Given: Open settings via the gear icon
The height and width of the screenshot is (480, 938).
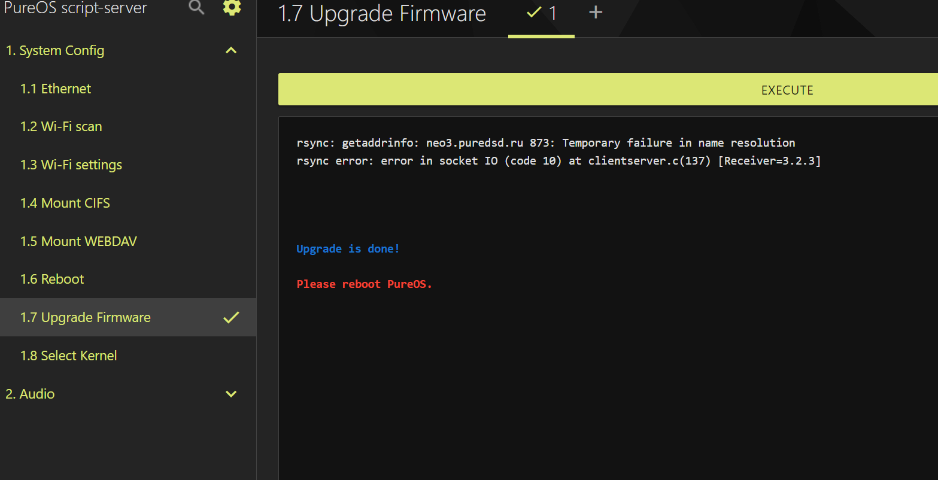Looking at the screenshot, I should click(x=232, y=7).
